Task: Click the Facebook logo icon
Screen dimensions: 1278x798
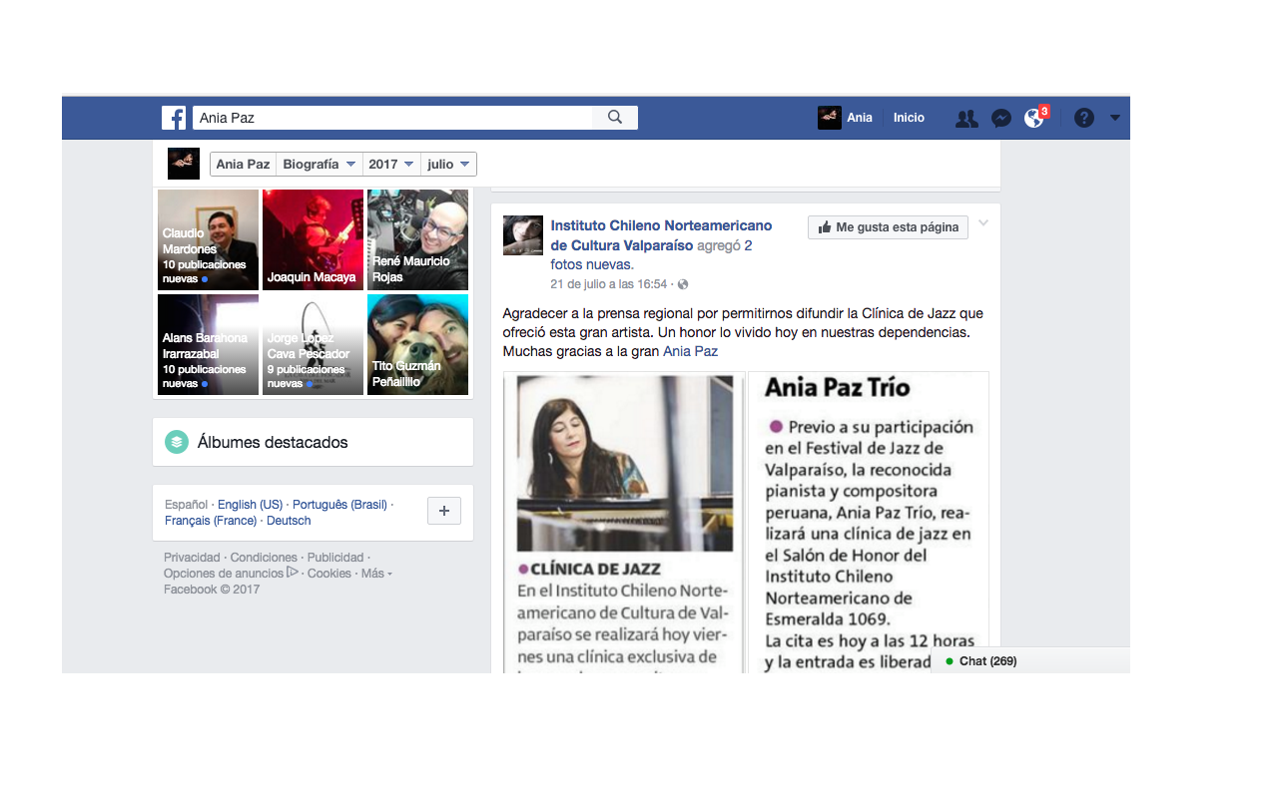Action: pyautogui.click(x=174, y=118)
